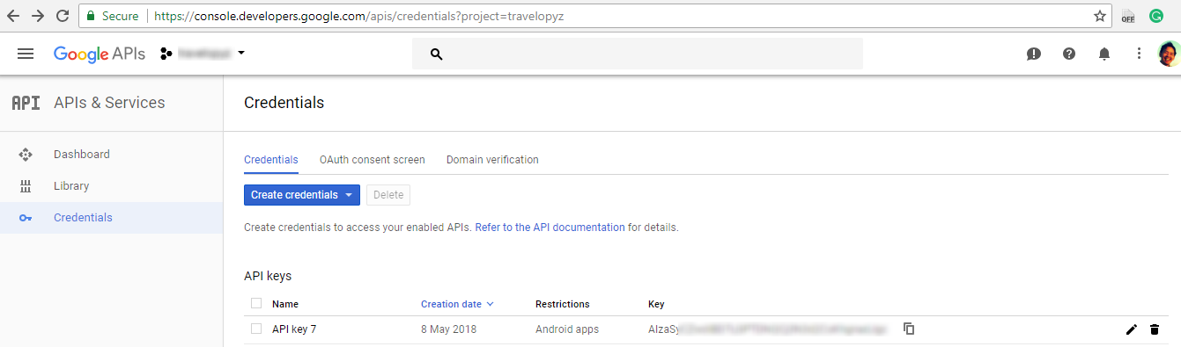Open the help question mark icon

[x=1069, y=54]
